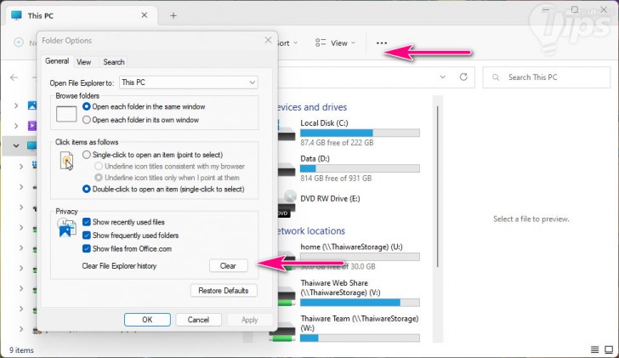Screen dimensions: 619x358
Task: Switch to details view icon in status bar
Action: coord(594,349)
